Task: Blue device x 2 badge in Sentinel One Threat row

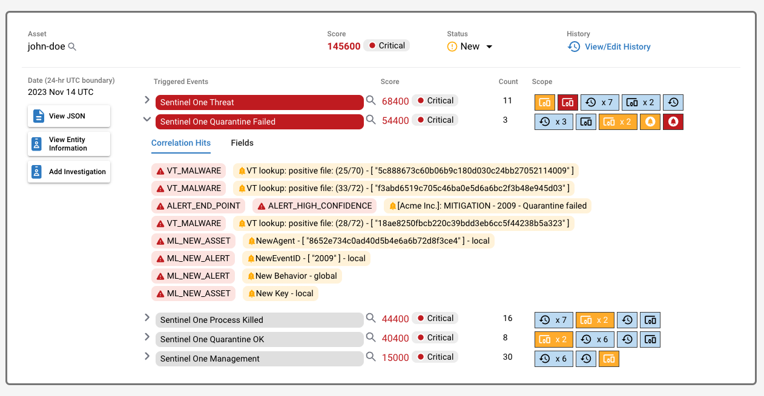Action: coord(641,102)
